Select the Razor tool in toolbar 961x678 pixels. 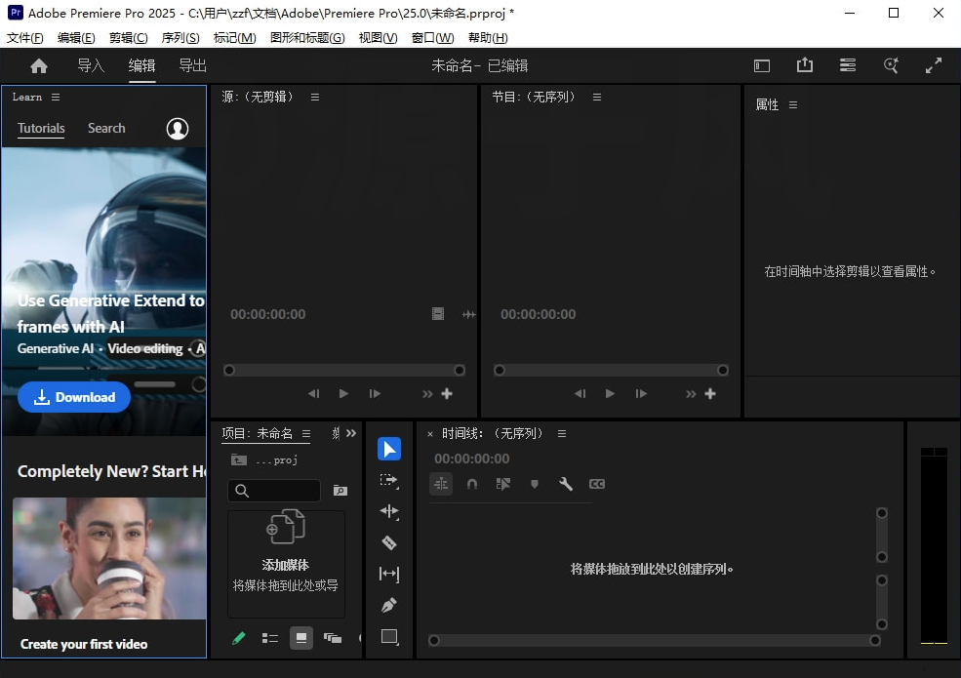coord(388,542)
